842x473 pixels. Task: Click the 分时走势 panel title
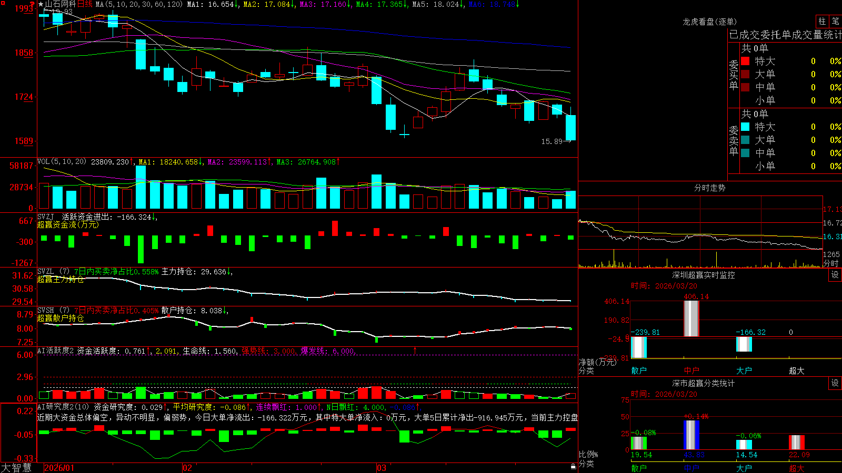[710, 188]
